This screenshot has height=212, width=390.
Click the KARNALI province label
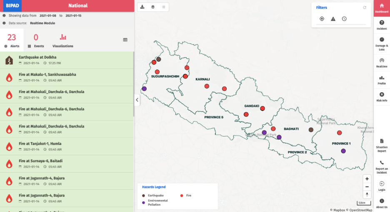202,79
